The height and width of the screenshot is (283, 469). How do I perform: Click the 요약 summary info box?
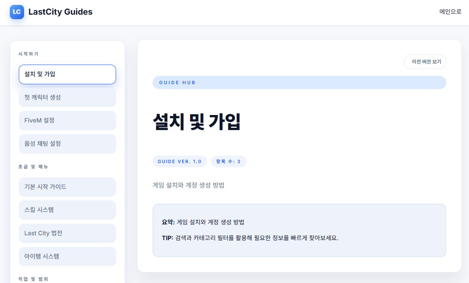tap(299, 230)
